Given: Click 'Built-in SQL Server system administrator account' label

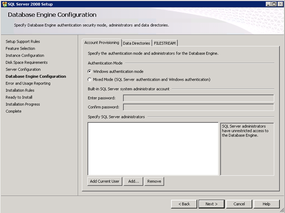Looking at the screenshot, I should coord(129,89).
